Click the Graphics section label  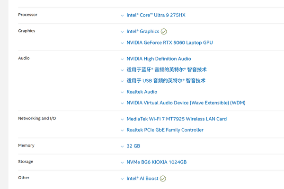point(27,31)
